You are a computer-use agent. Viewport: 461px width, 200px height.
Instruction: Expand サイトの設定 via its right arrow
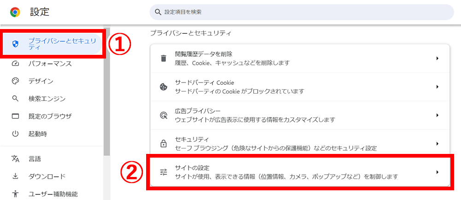pyautogui.click(x=437, y=172)
